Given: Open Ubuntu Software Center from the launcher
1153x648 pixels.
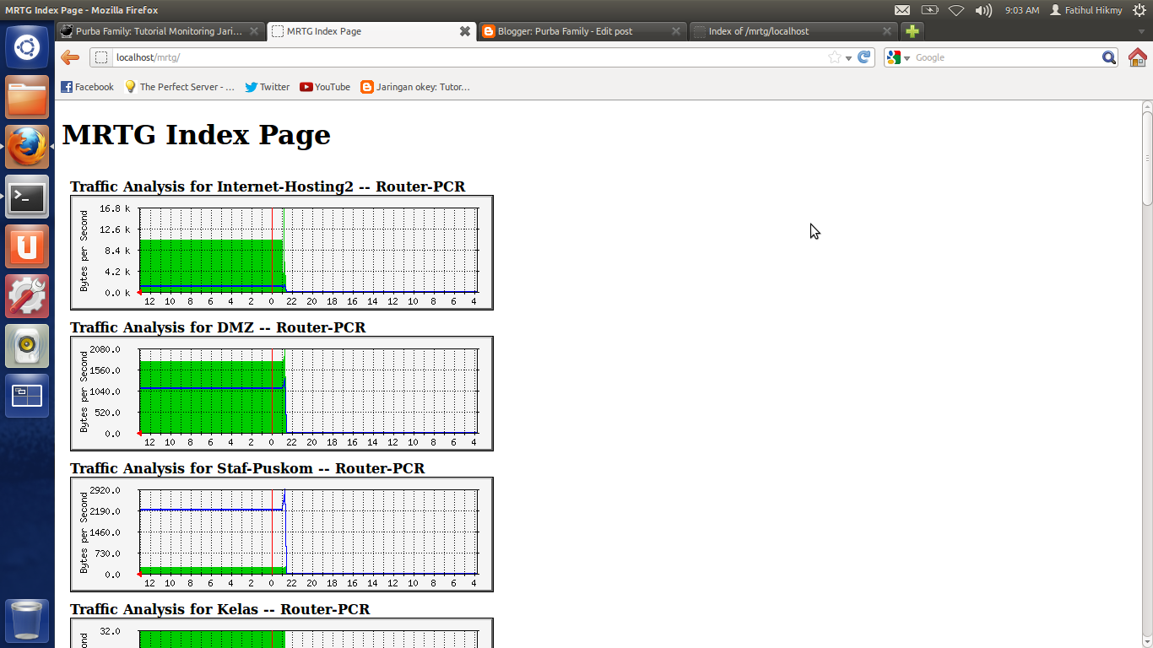Looking at the screenshot, I should tap(27, 246).
